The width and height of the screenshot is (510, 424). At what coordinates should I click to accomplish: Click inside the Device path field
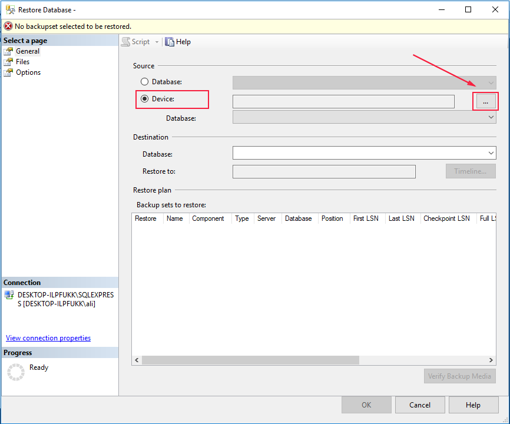tap(344, 101)
